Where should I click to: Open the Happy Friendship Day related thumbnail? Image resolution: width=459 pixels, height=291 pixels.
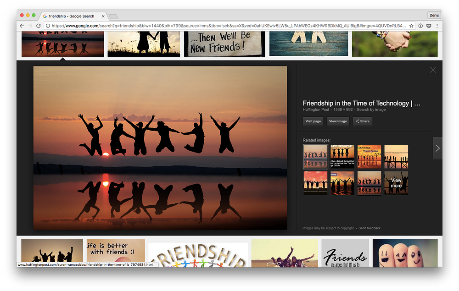(342, 156)
